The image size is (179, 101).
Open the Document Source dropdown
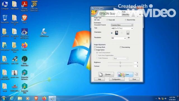pos(122,25)
